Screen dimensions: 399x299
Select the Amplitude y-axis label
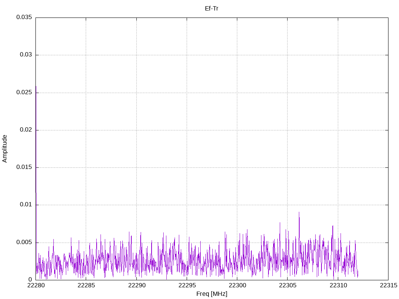point(5,149)
